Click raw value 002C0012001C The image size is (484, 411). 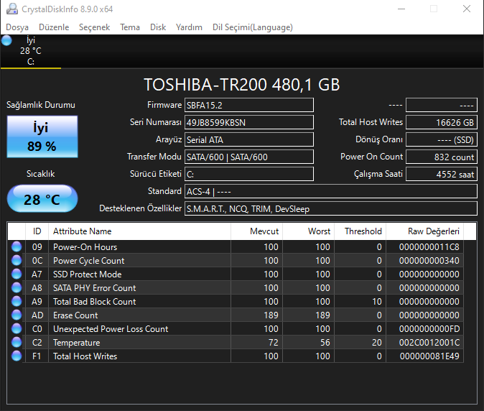[x=429, y=343]
